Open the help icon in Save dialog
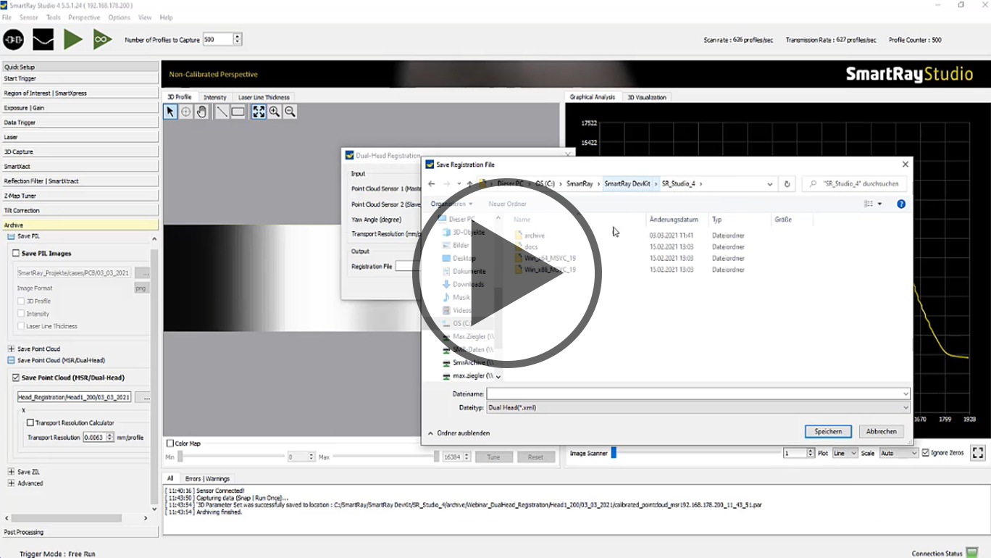The height and width of the screenshot is (558, 991). [x=901, y=204]
